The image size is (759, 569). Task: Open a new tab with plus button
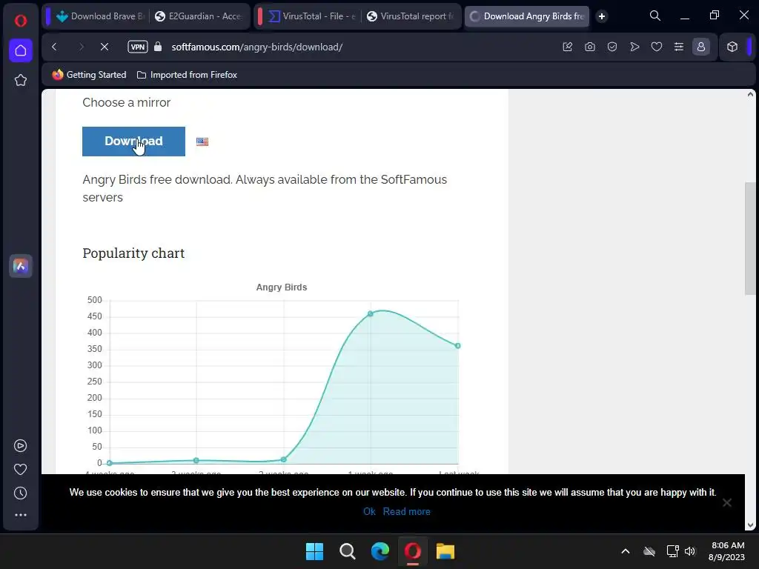click(602, 16)
